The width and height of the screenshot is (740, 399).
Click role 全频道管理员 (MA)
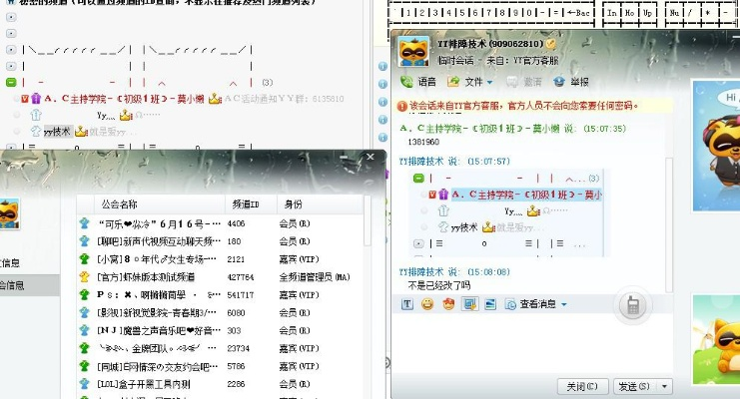[x=315, y=277]
